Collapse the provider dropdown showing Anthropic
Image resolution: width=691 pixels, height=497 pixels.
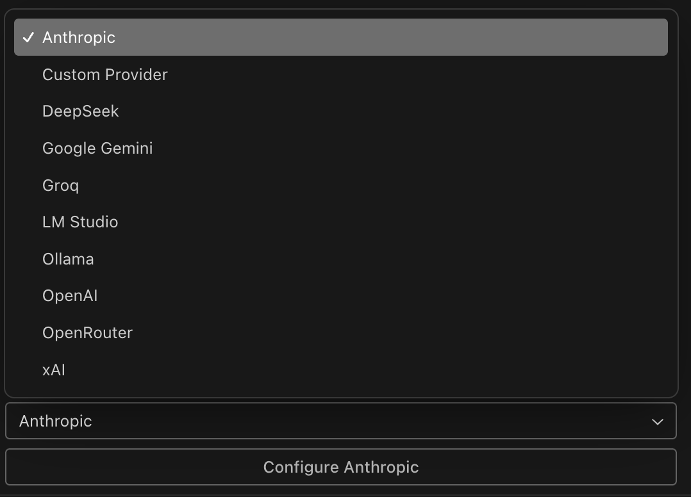[340, 421]
